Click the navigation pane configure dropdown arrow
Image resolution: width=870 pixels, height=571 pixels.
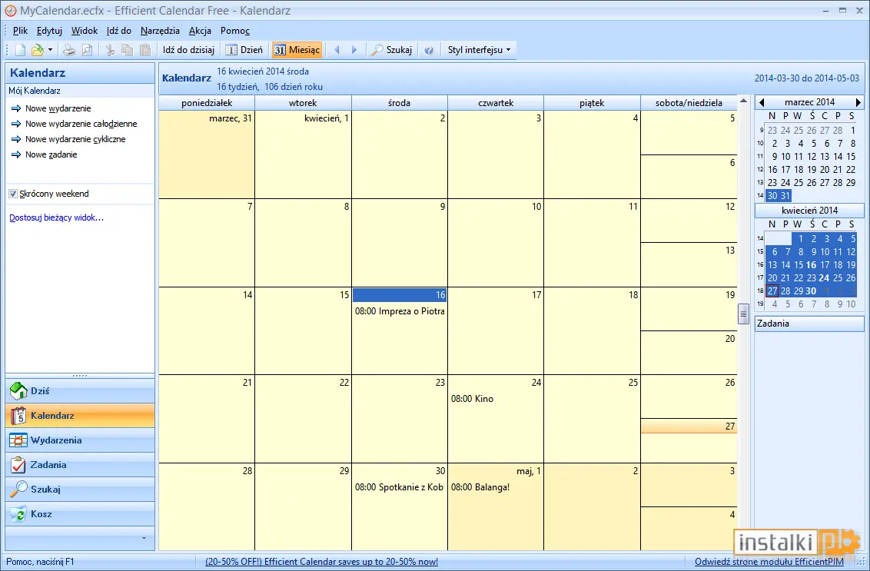click(x=144, y=538)
